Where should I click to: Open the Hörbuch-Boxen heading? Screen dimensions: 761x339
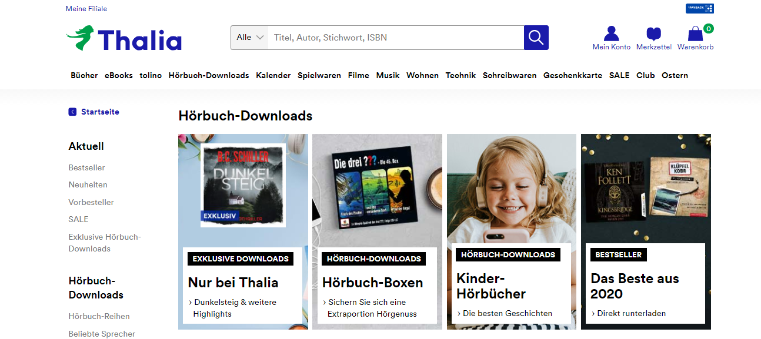pyautogui.click(x=372, y=283)
